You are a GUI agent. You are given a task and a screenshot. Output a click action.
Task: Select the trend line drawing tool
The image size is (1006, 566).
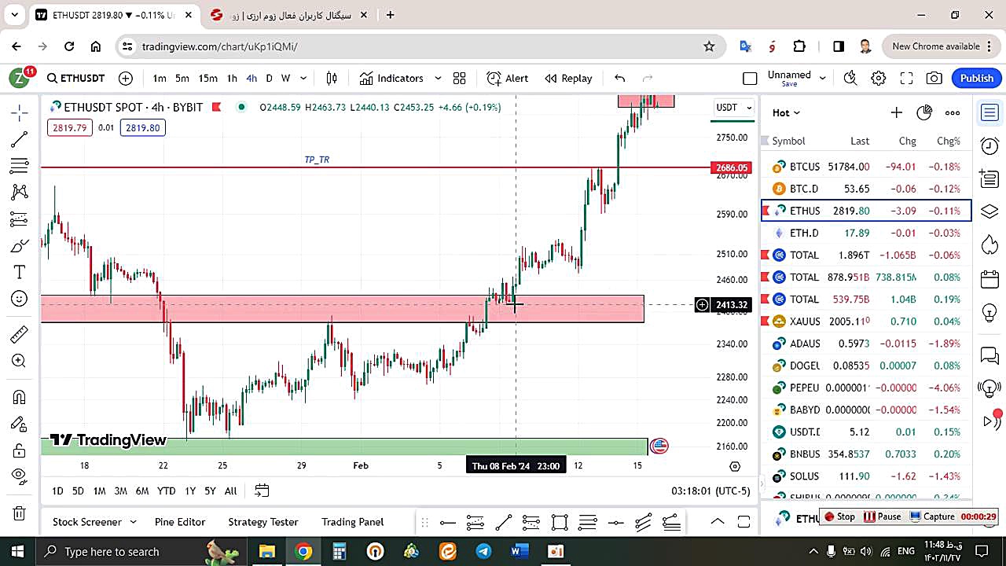(x=20, y=139)
